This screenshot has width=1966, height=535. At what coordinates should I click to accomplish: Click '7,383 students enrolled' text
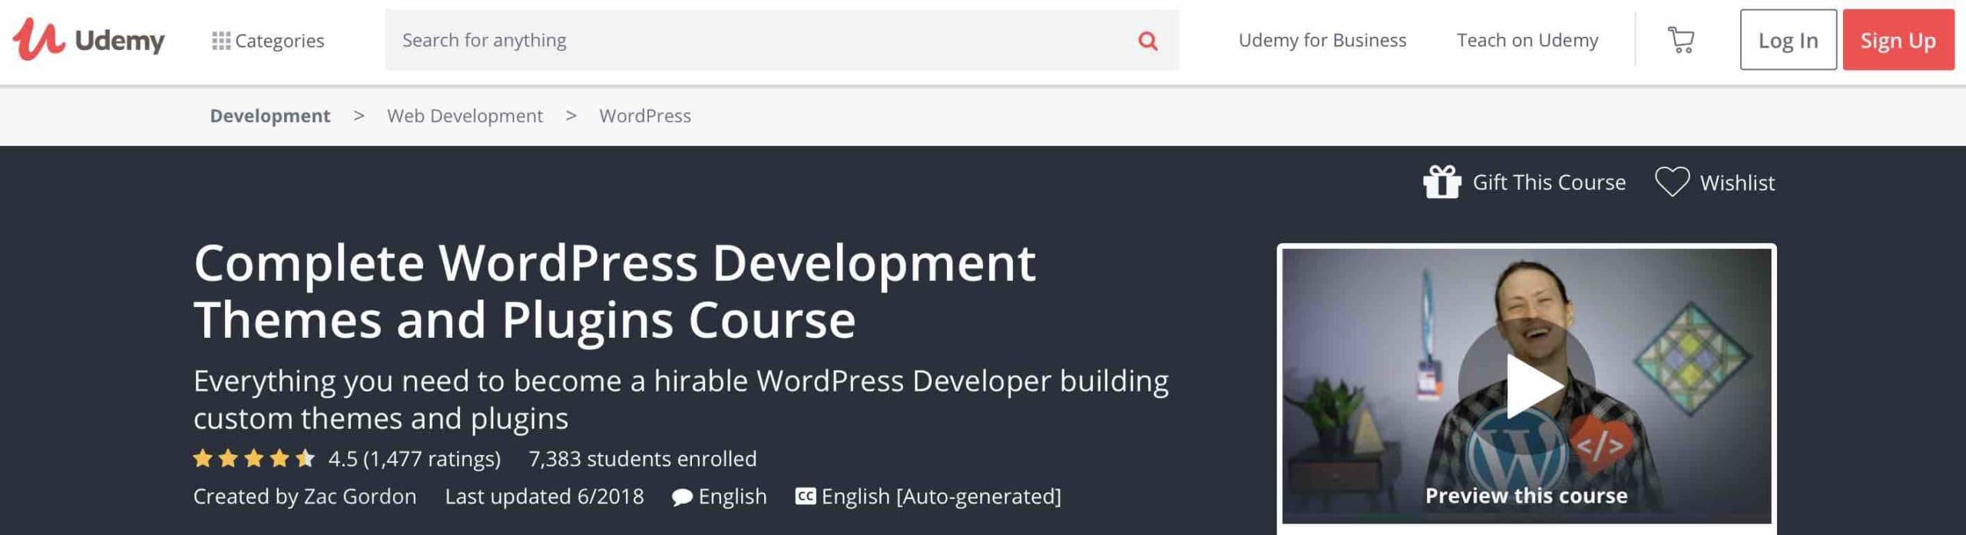point(643,459)
